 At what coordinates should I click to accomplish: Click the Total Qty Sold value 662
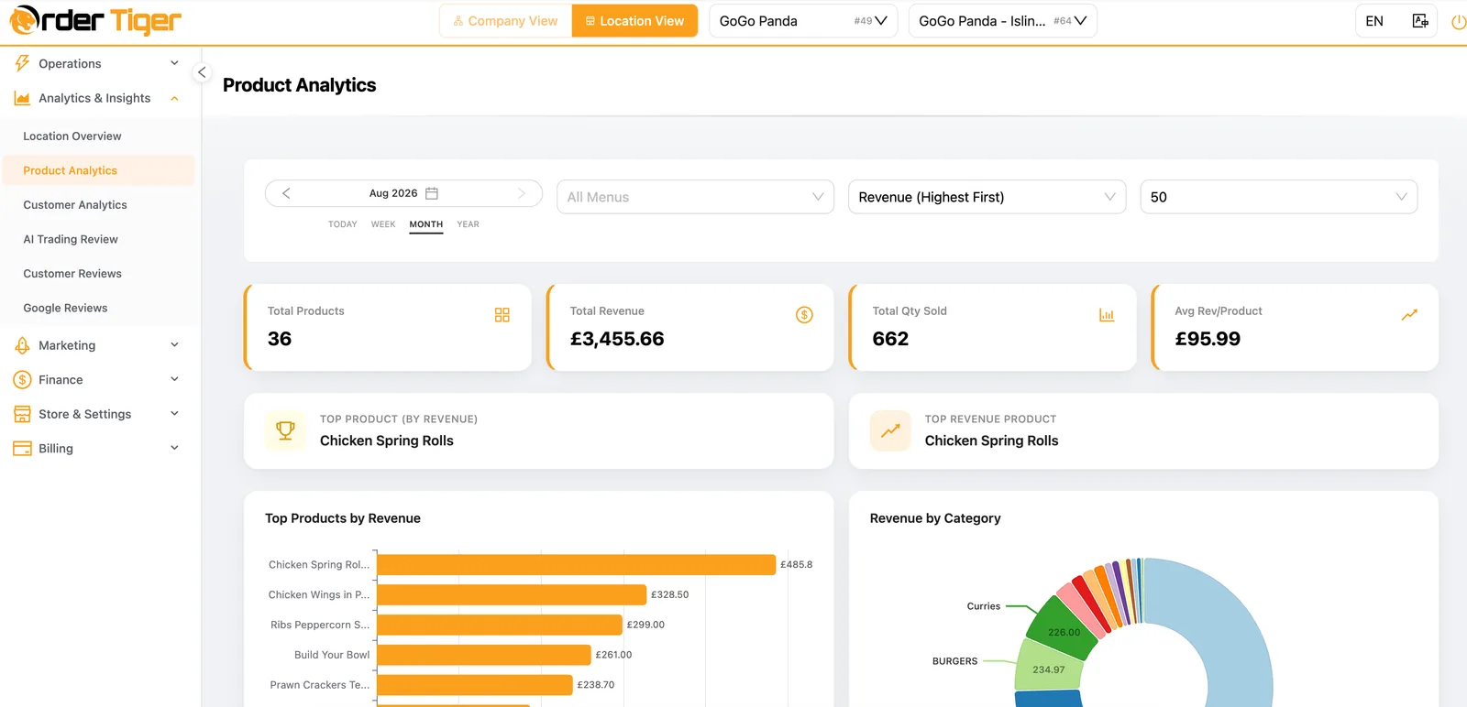[x=890, y=339]
